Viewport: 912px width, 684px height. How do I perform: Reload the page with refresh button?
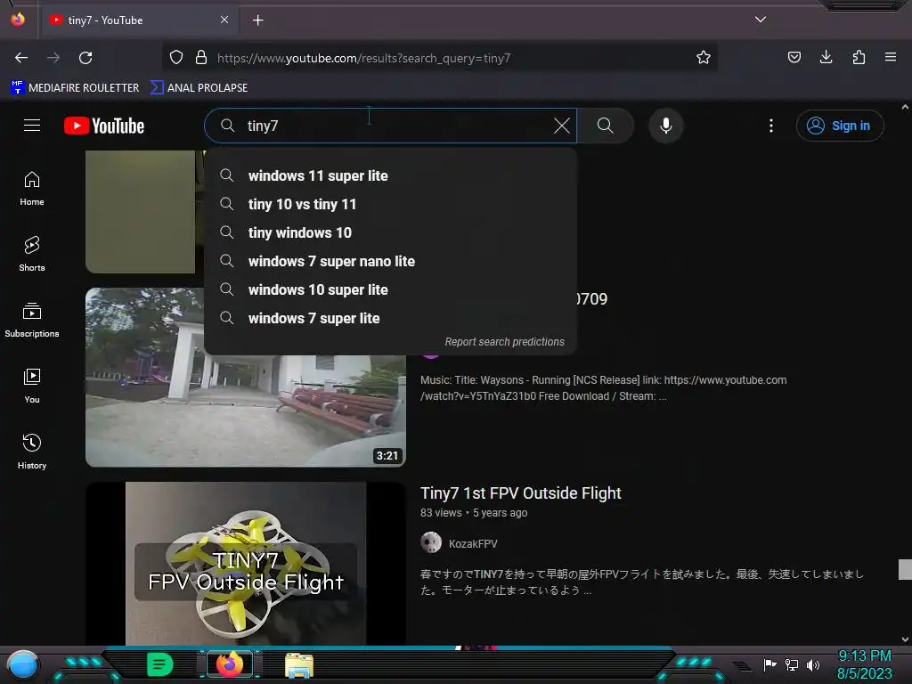(85, 58)
